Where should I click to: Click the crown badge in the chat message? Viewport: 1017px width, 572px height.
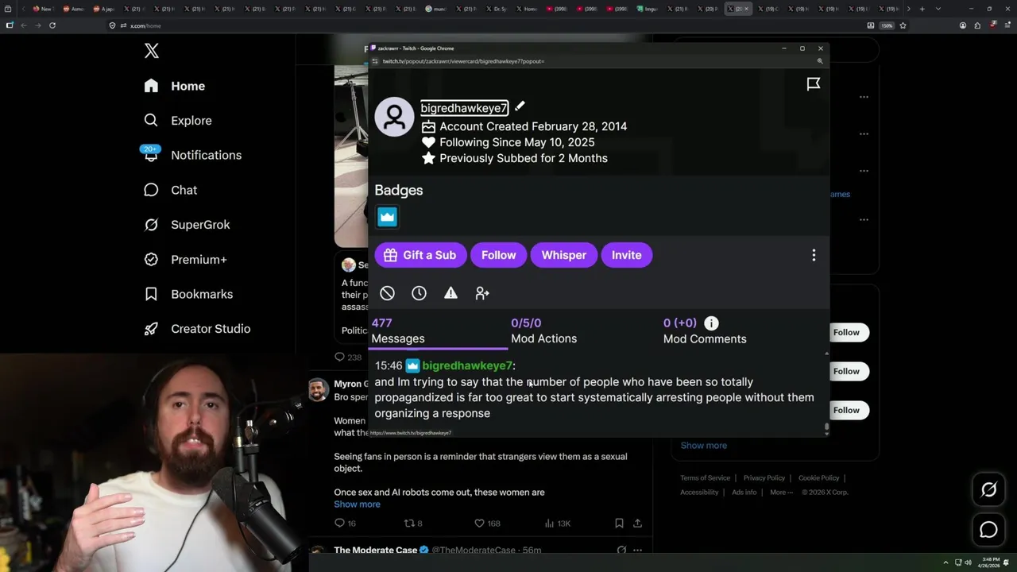[x=412, y=365]
